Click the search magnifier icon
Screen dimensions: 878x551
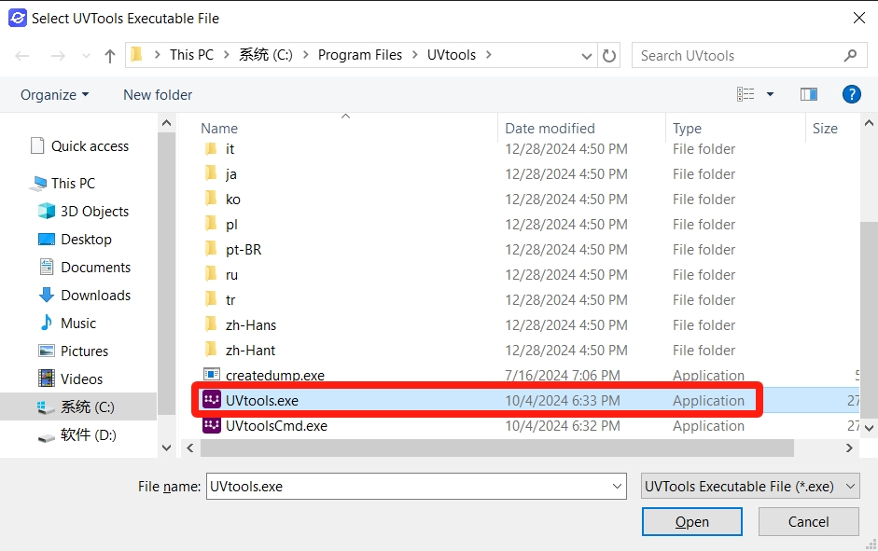click(849, 56)
